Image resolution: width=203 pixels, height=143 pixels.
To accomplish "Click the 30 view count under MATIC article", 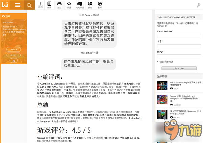I will tap(176, 89).
